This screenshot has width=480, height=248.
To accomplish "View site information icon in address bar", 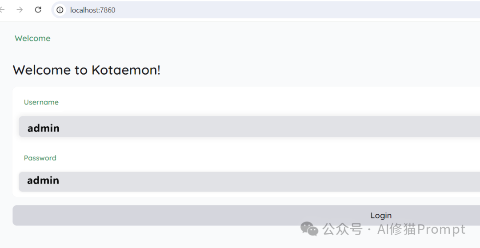I will [x=60, y=10].
